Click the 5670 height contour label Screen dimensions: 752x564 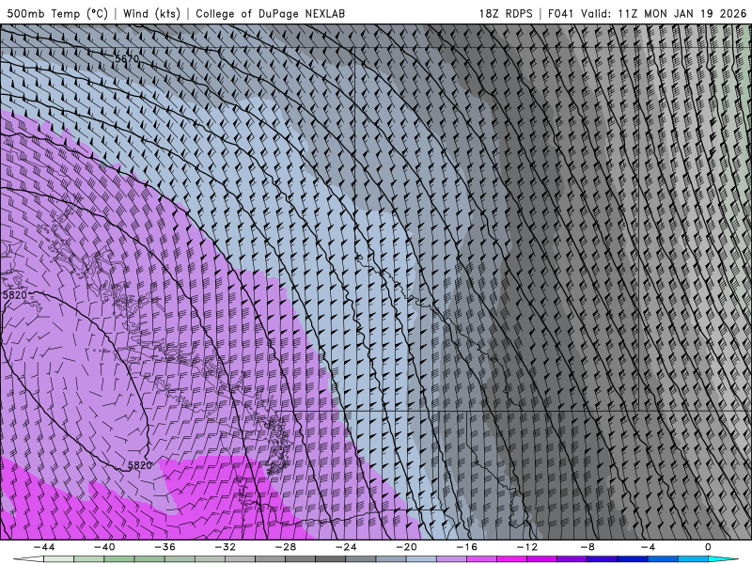click(127, 58)
